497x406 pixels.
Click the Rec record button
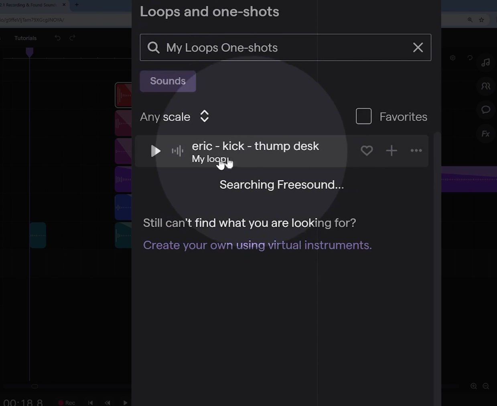click(67, 402)
